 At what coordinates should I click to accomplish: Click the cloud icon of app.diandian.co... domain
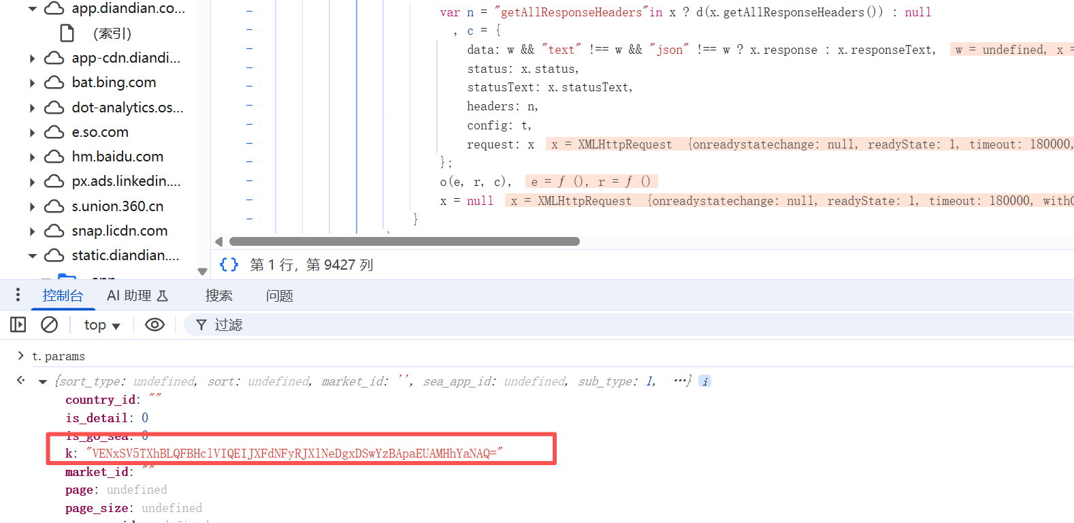tap(54, 8)
